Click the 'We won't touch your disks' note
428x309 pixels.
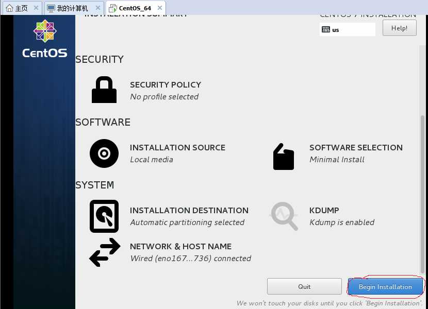(330, 303)
